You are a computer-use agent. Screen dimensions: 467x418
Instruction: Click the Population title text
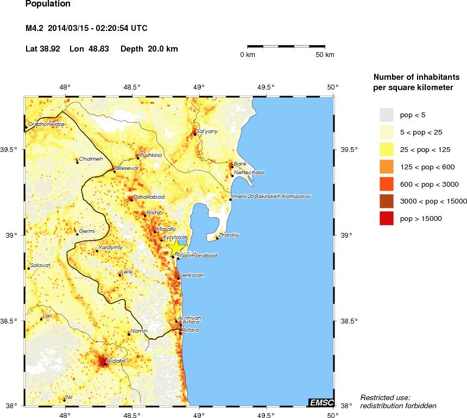click(48, 5)
